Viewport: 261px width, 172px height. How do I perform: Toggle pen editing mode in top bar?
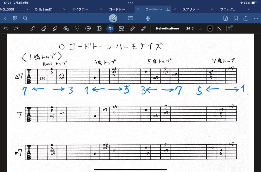[113, 18]
